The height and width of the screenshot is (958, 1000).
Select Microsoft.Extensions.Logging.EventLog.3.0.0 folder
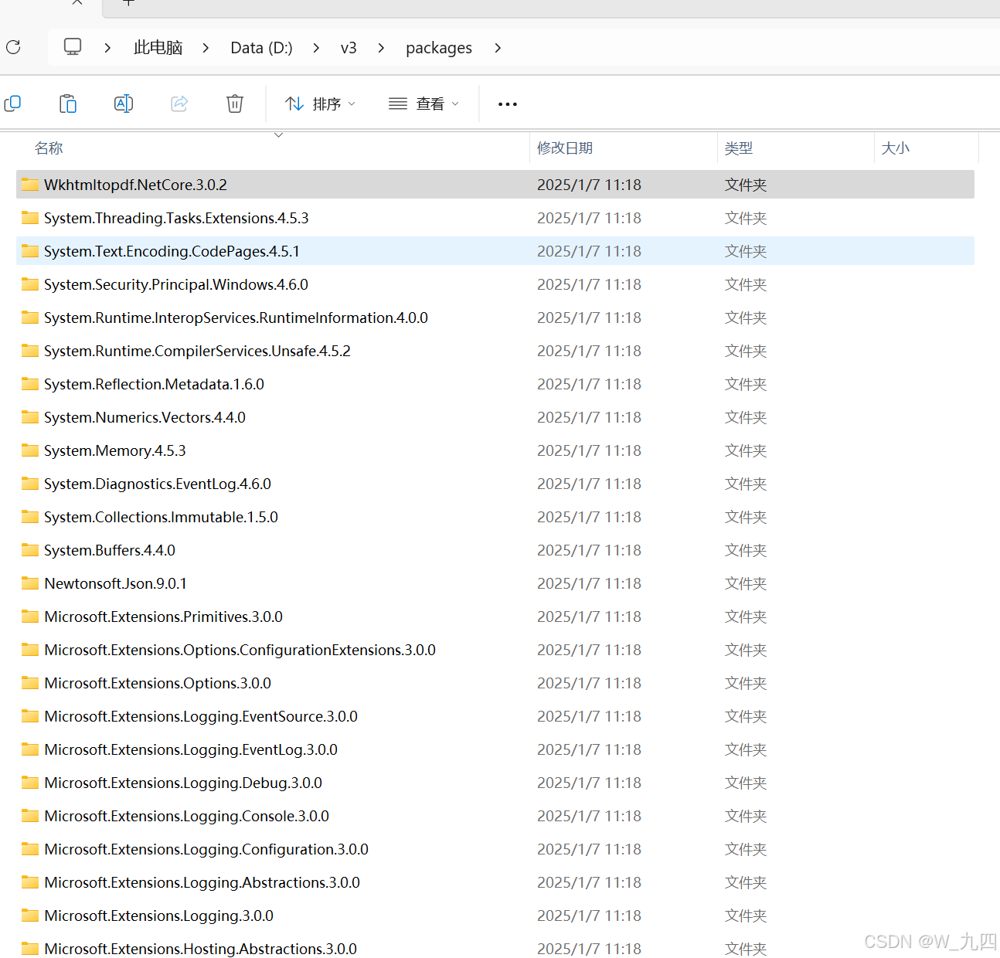pos(495,749)
